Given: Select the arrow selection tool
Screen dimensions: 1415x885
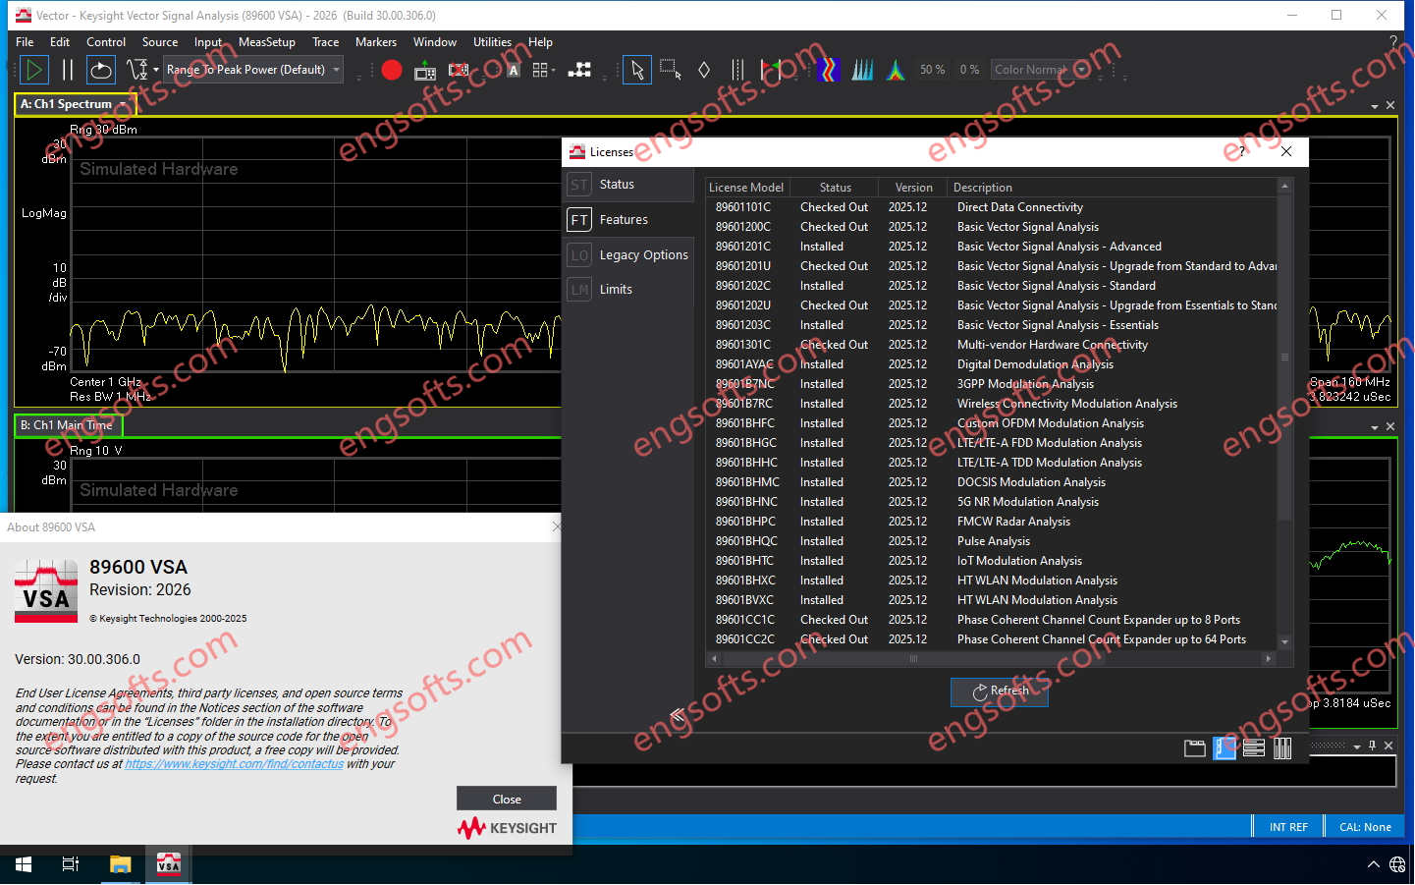Looking at the screenshot, I should [636, 69].
